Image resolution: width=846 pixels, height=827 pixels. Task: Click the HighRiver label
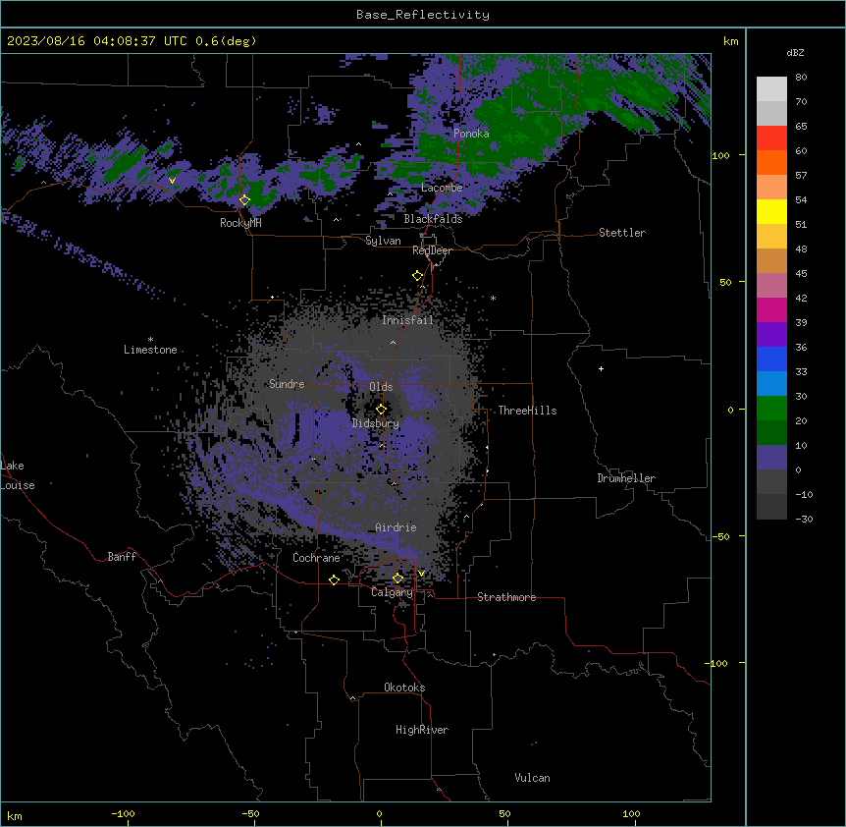click(x=422, y=730)
